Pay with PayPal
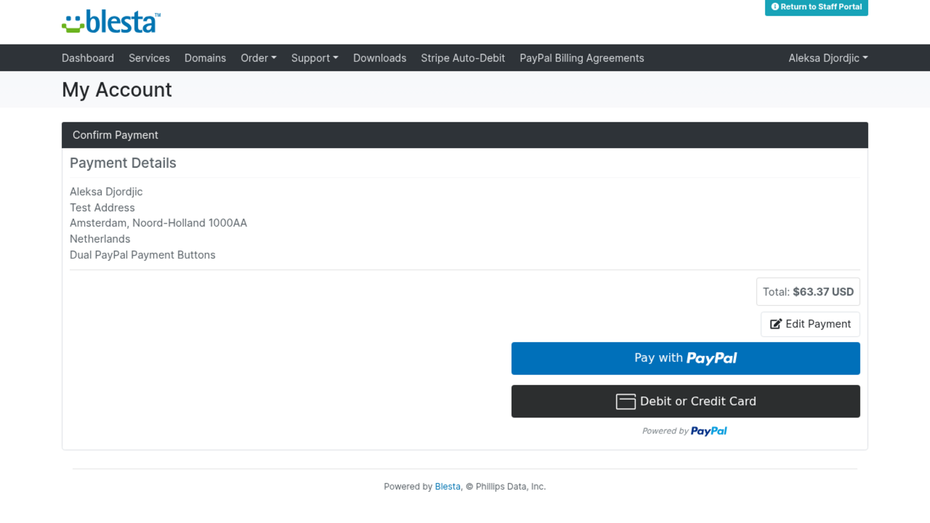This screenshot has width=930, height=523. pyautogui.click(x=685, y=358)
